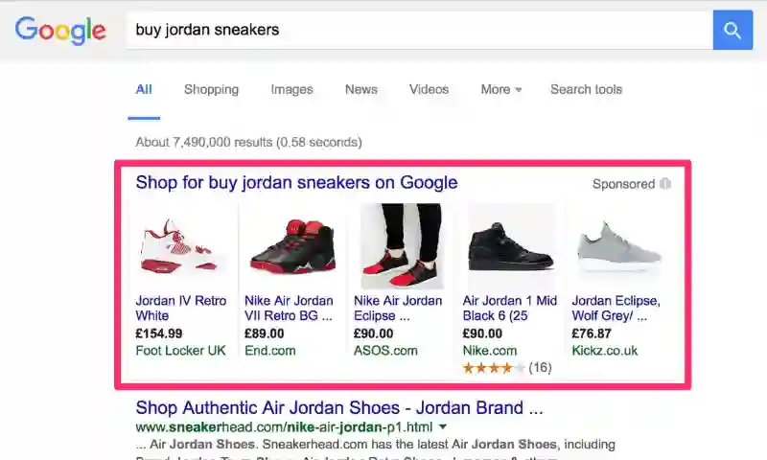Image resolution: width=767 pixels, height=460 pixels.
Task: Switch to the Shopping tab
Action: [211, 89]
